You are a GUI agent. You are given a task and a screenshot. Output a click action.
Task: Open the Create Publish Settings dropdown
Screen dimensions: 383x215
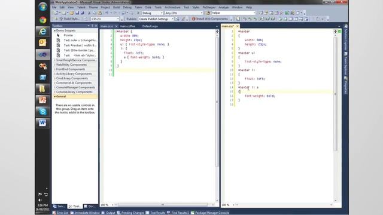tap(156, 19)
